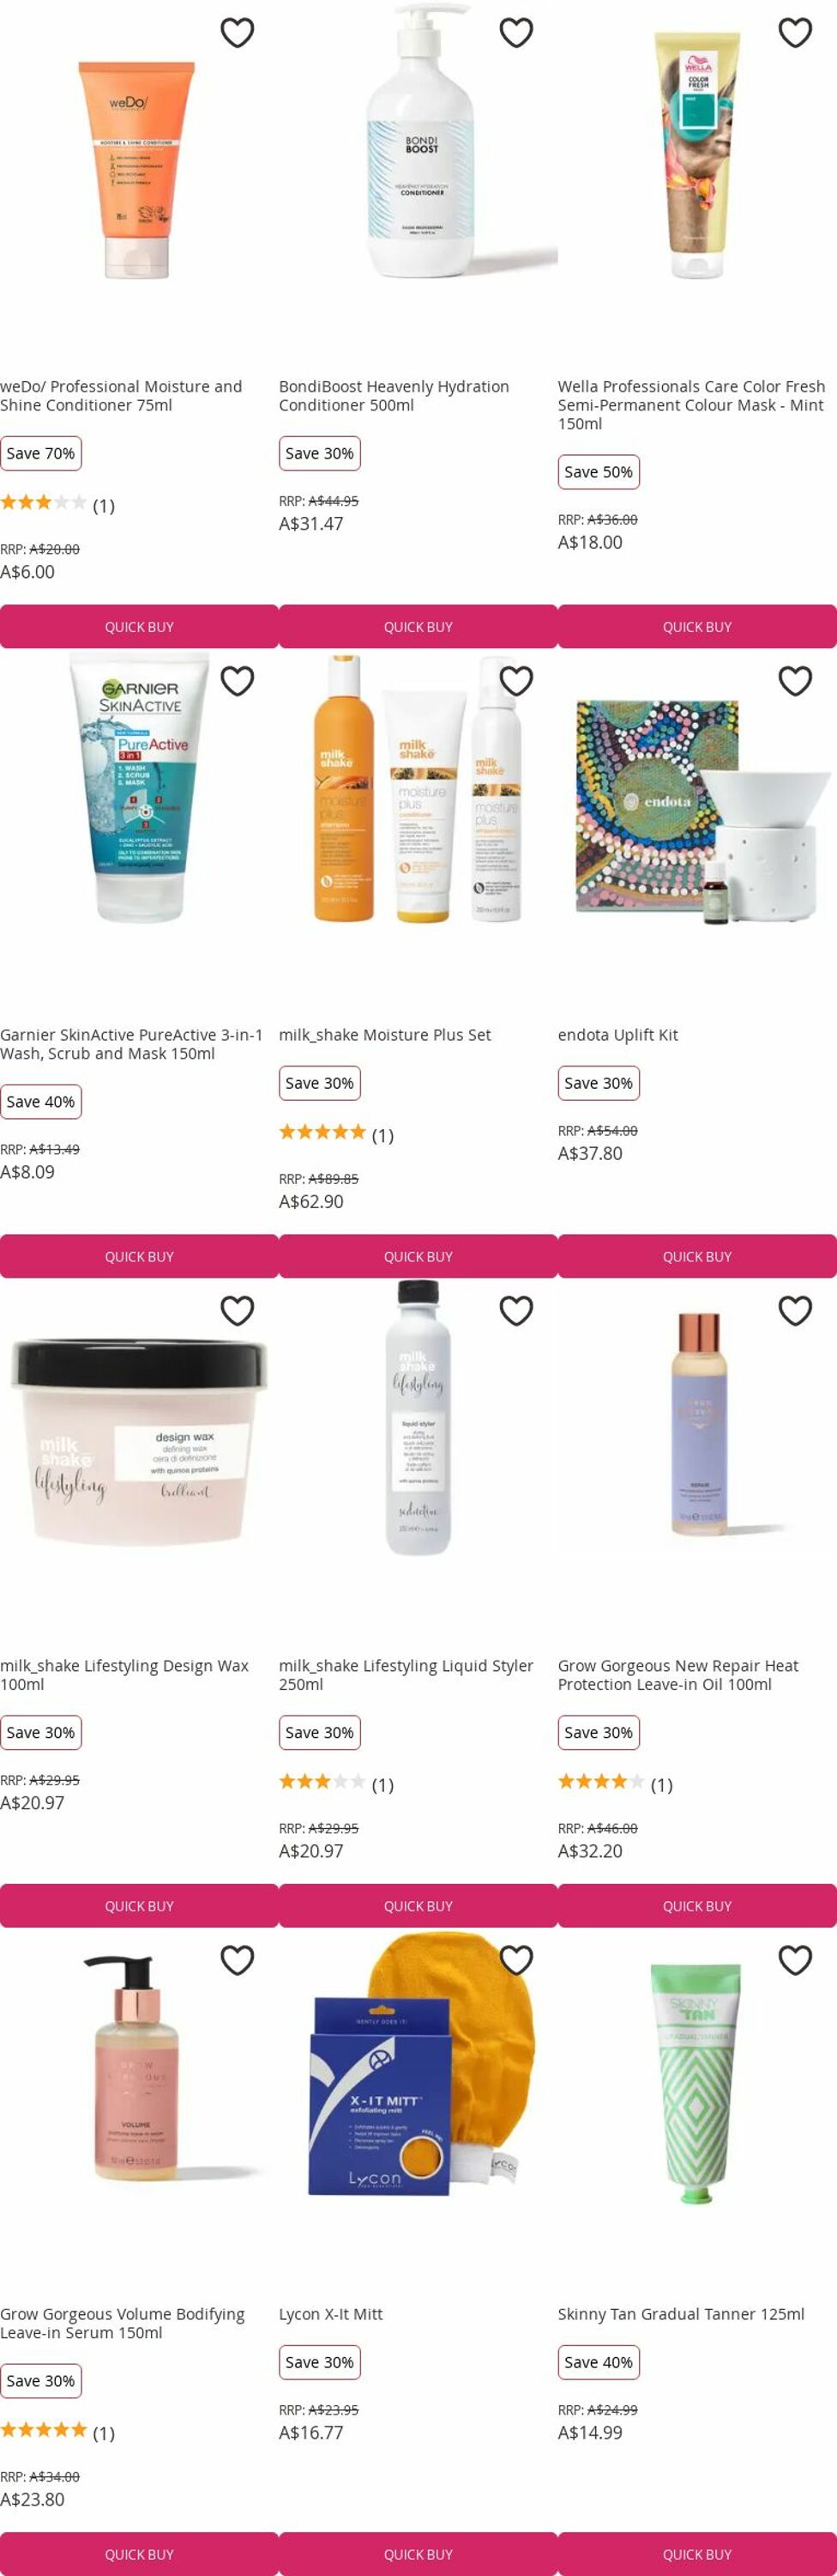Favourite milk_shake Lifestyling Design Wax

237,1310
